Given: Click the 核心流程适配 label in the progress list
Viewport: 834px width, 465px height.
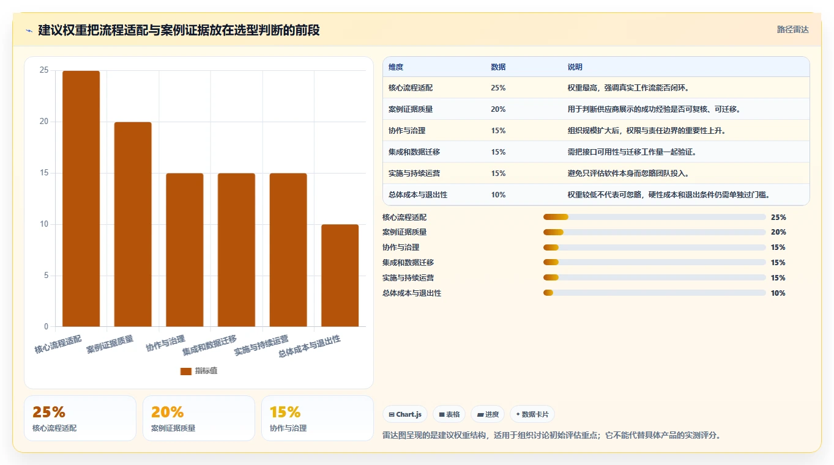Looking at the screenshot, I should coord(404,217).
